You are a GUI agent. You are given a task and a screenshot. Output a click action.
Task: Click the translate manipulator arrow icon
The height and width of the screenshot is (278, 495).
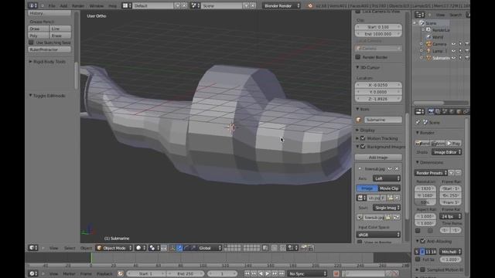coord(179,248)
